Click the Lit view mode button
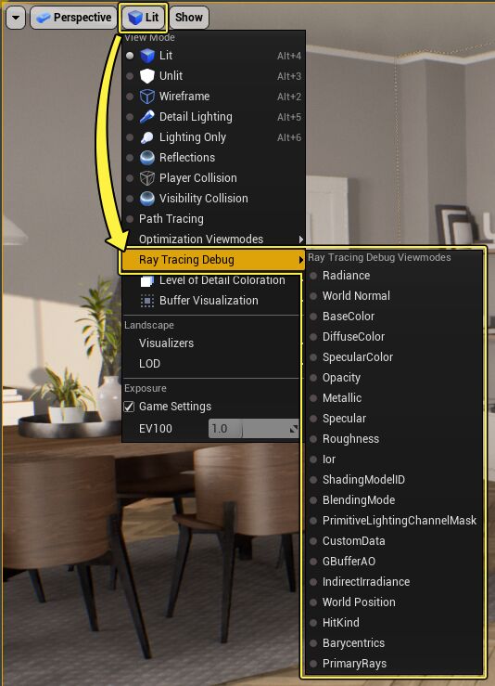 click(143, 18)
